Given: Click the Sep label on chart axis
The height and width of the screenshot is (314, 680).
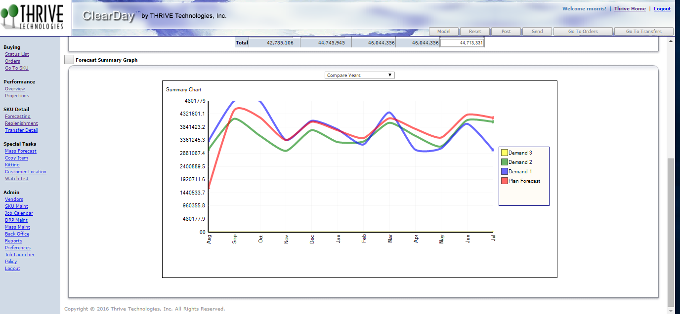Looking at the screenshot, I should click(x=235, y=239).
